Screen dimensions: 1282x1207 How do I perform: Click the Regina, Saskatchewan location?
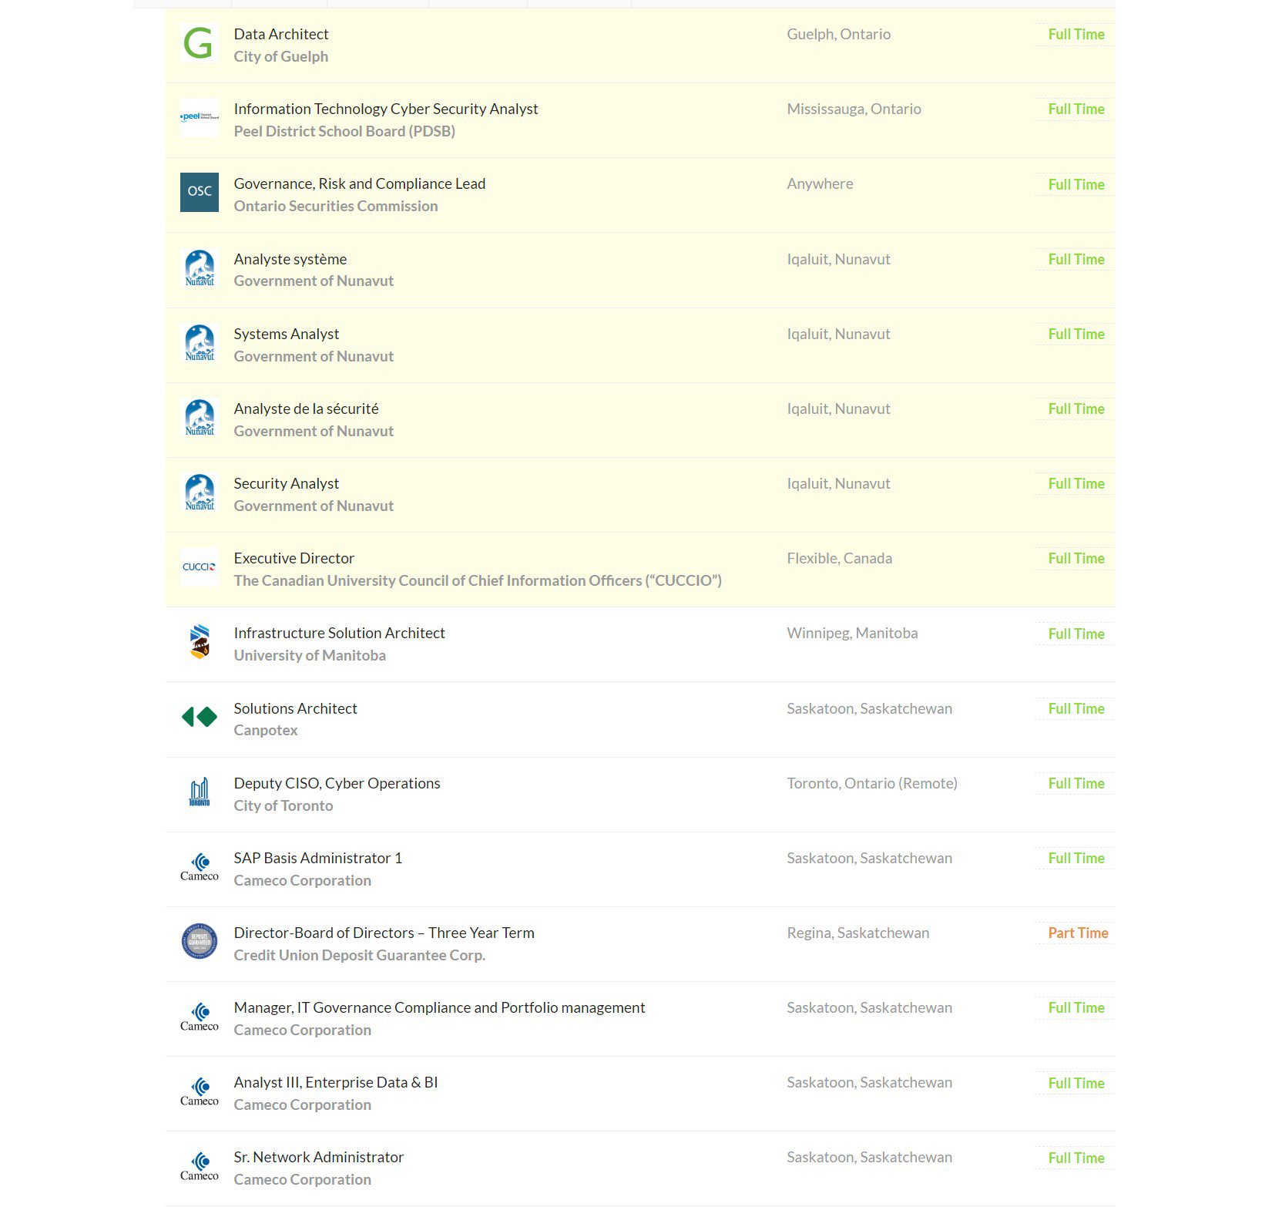pos(858,933)
